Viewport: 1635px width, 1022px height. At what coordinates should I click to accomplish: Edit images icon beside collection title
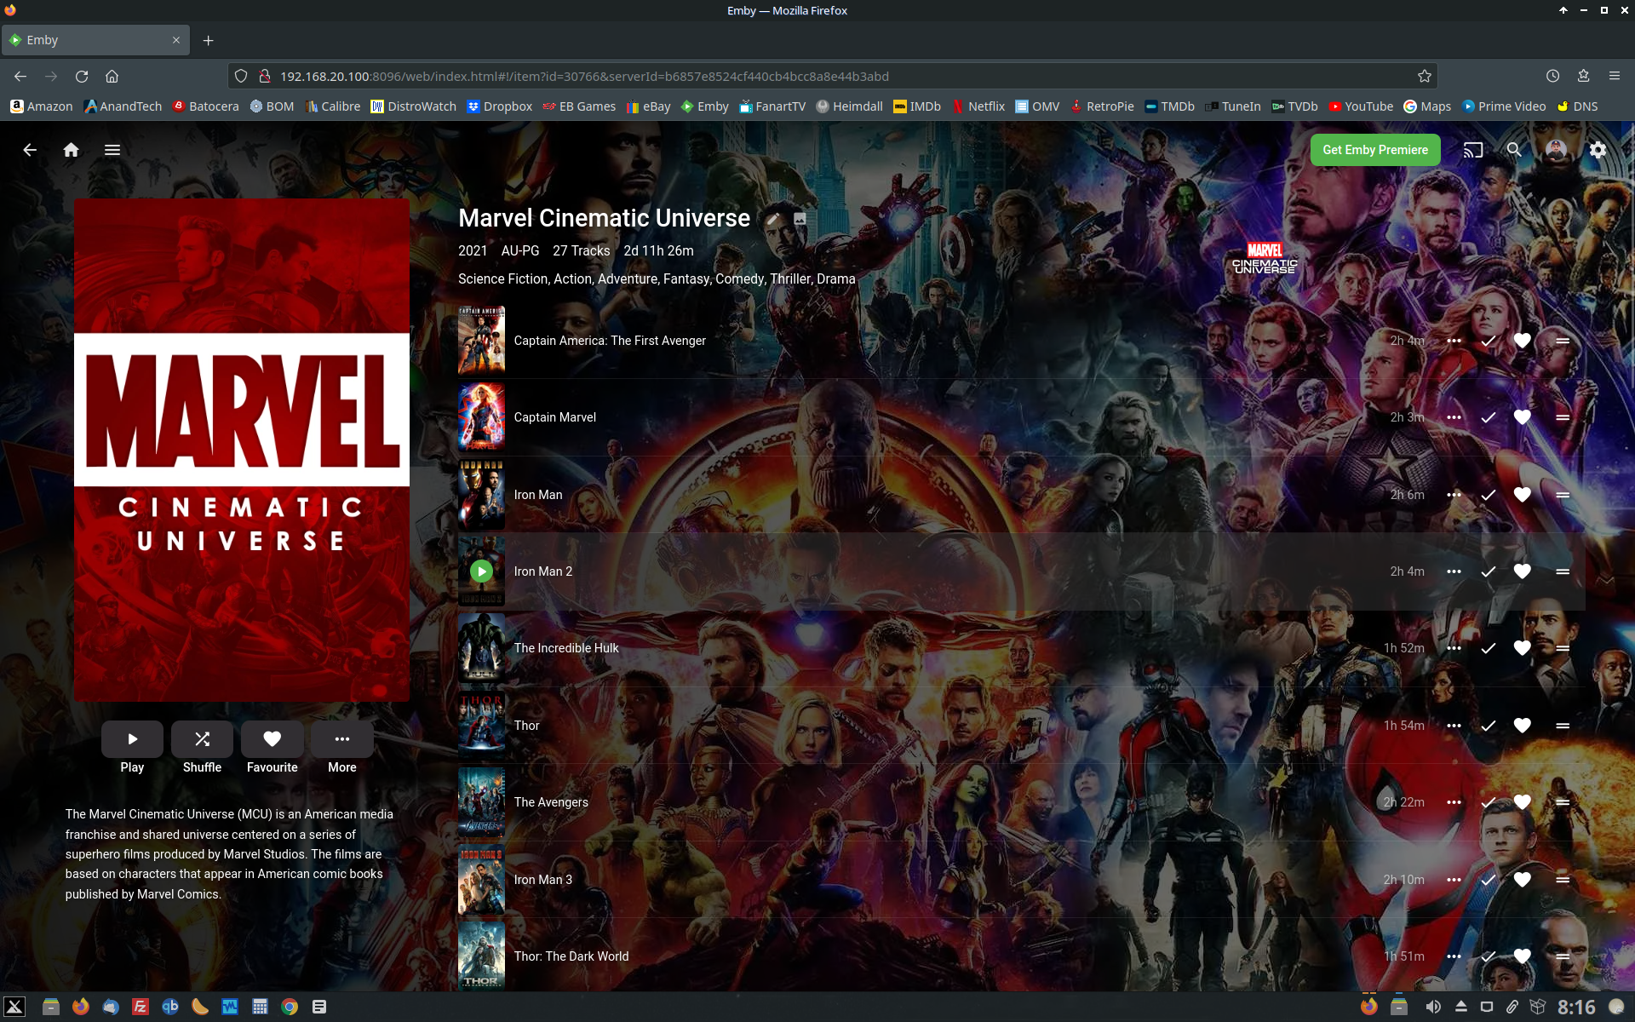(x=800, y=219)
